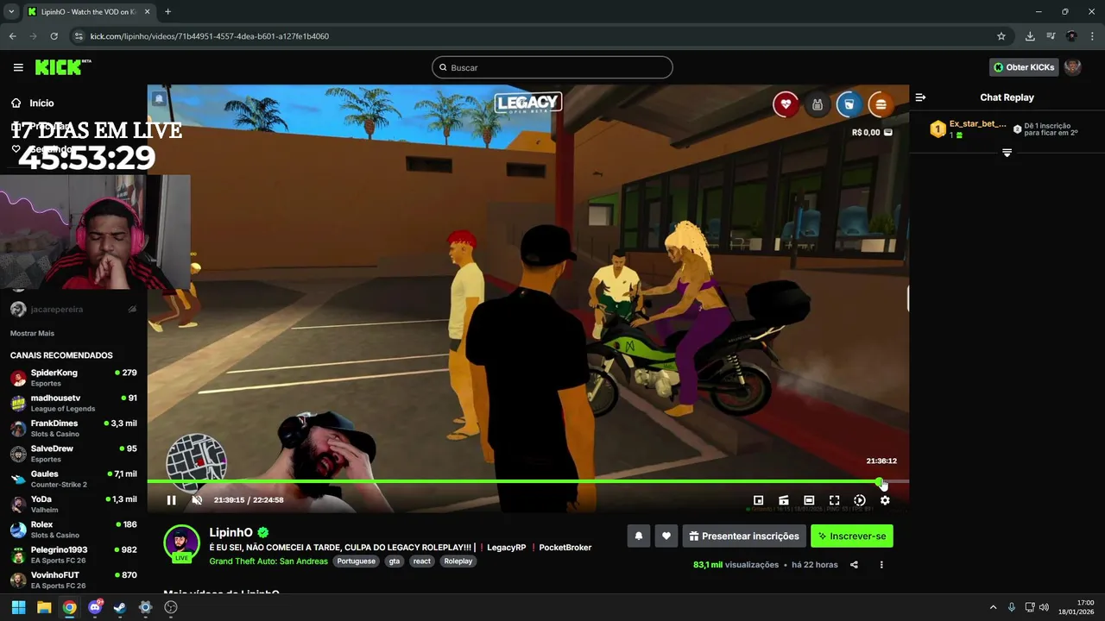
Task: Reload the page in Chrome
Action: pyautogui.click(x=54, y=36)
